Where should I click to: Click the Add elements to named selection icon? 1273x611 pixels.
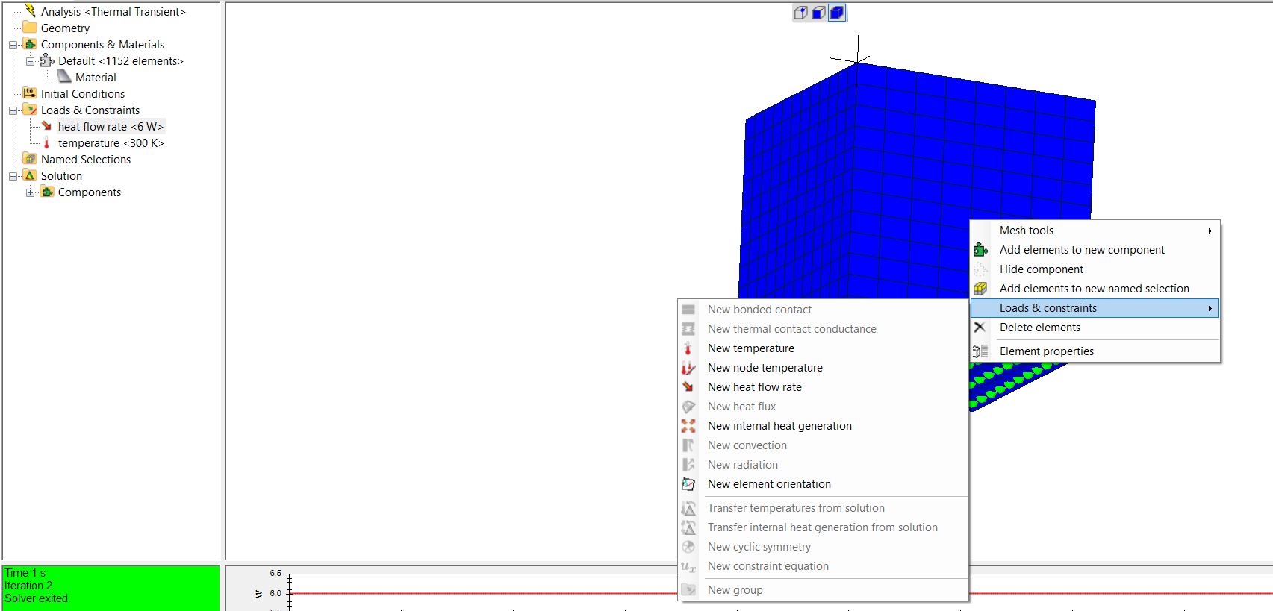pyautogui.click(x=980, y=289)
